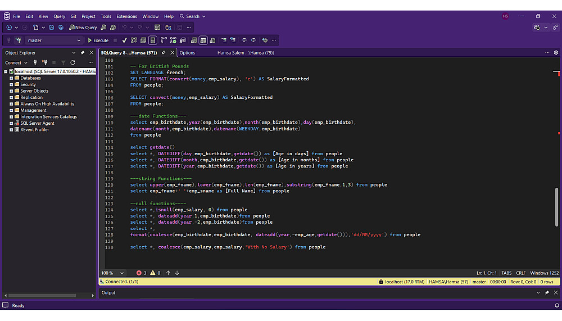Click Refresh icon in Object Explorer
This screenshot has width=562, height=321.
(72, 63)
